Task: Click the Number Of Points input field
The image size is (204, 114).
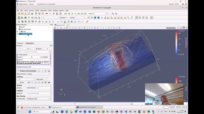Action: [39, 67]
